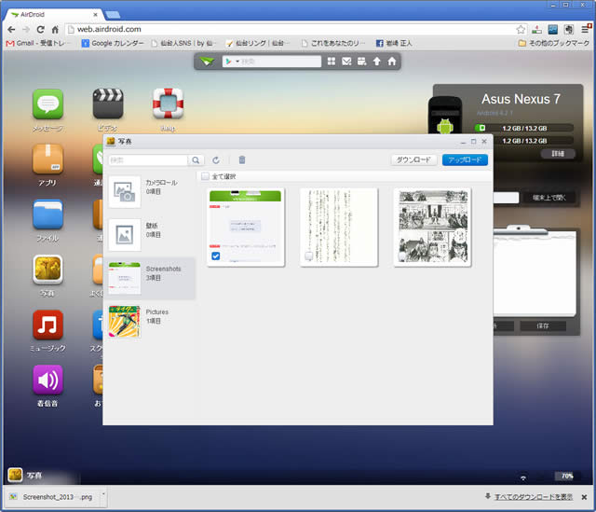Image resolution: width=596 pixels, height=512 pixels.
Task: Open the Music note icon
Action: coord(47,325)
